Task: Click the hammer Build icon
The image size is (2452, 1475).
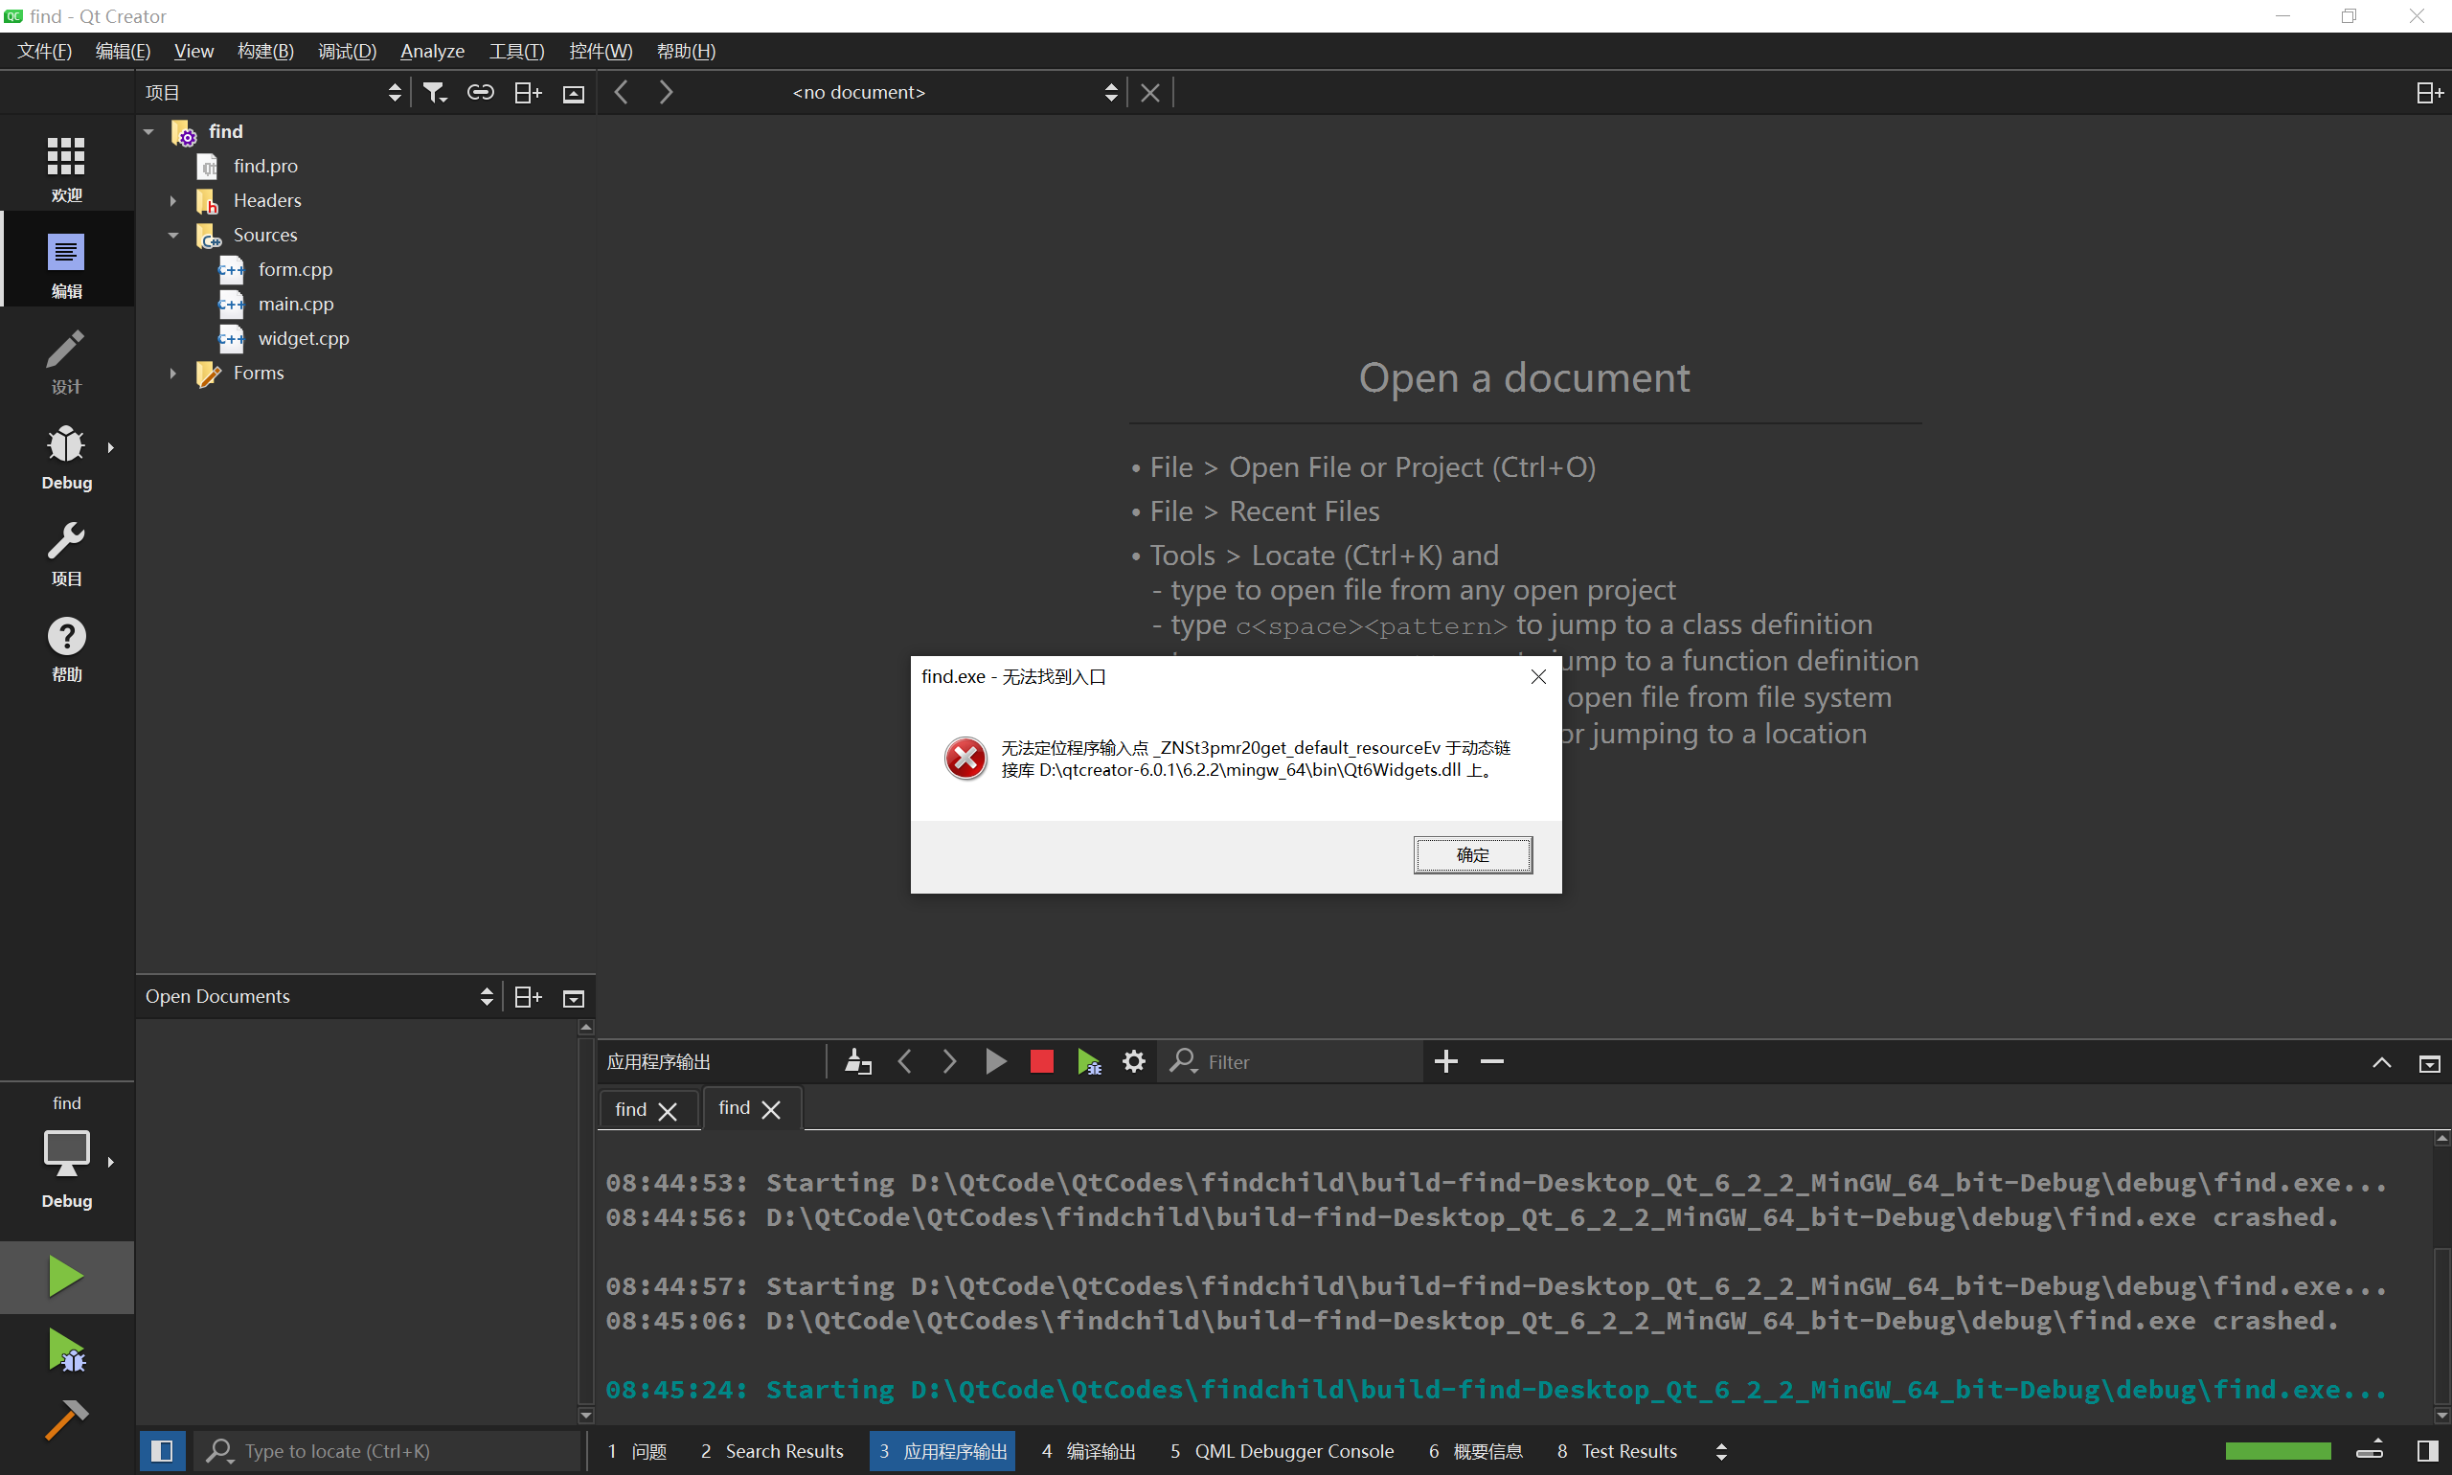Action: (x=65, y=1420)
